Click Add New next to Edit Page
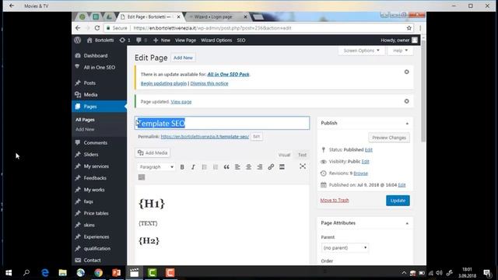The height and width of the screenshot is (280, 498). [184, 58]
